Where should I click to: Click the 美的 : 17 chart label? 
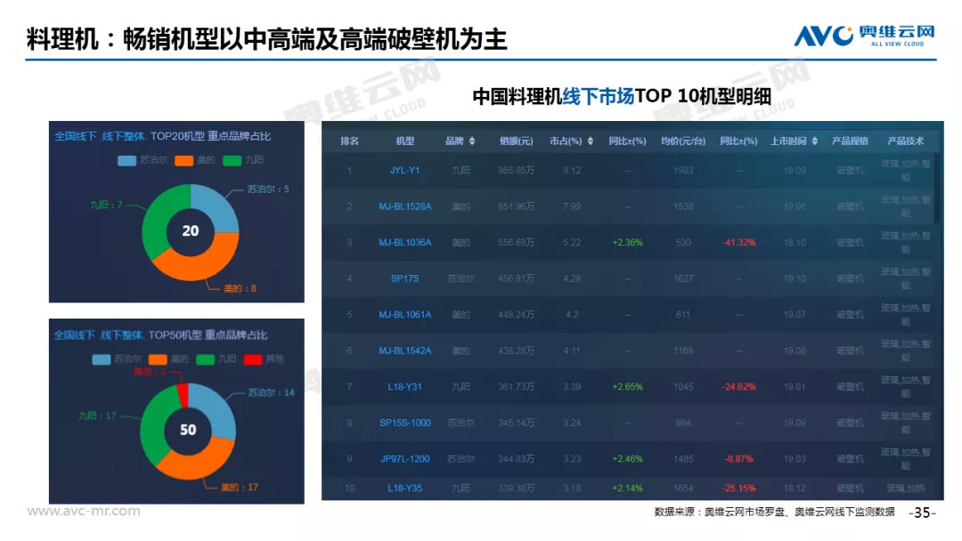240,488
